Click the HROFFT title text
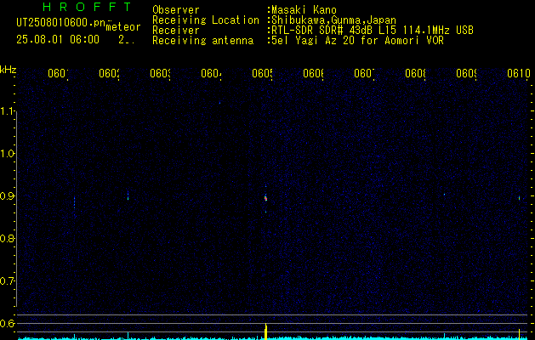 pyautogui.click(x=88, y=7)
